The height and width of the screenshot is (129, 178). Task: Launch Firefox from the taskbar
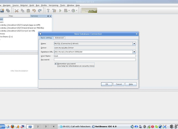[x=12, y=126]
